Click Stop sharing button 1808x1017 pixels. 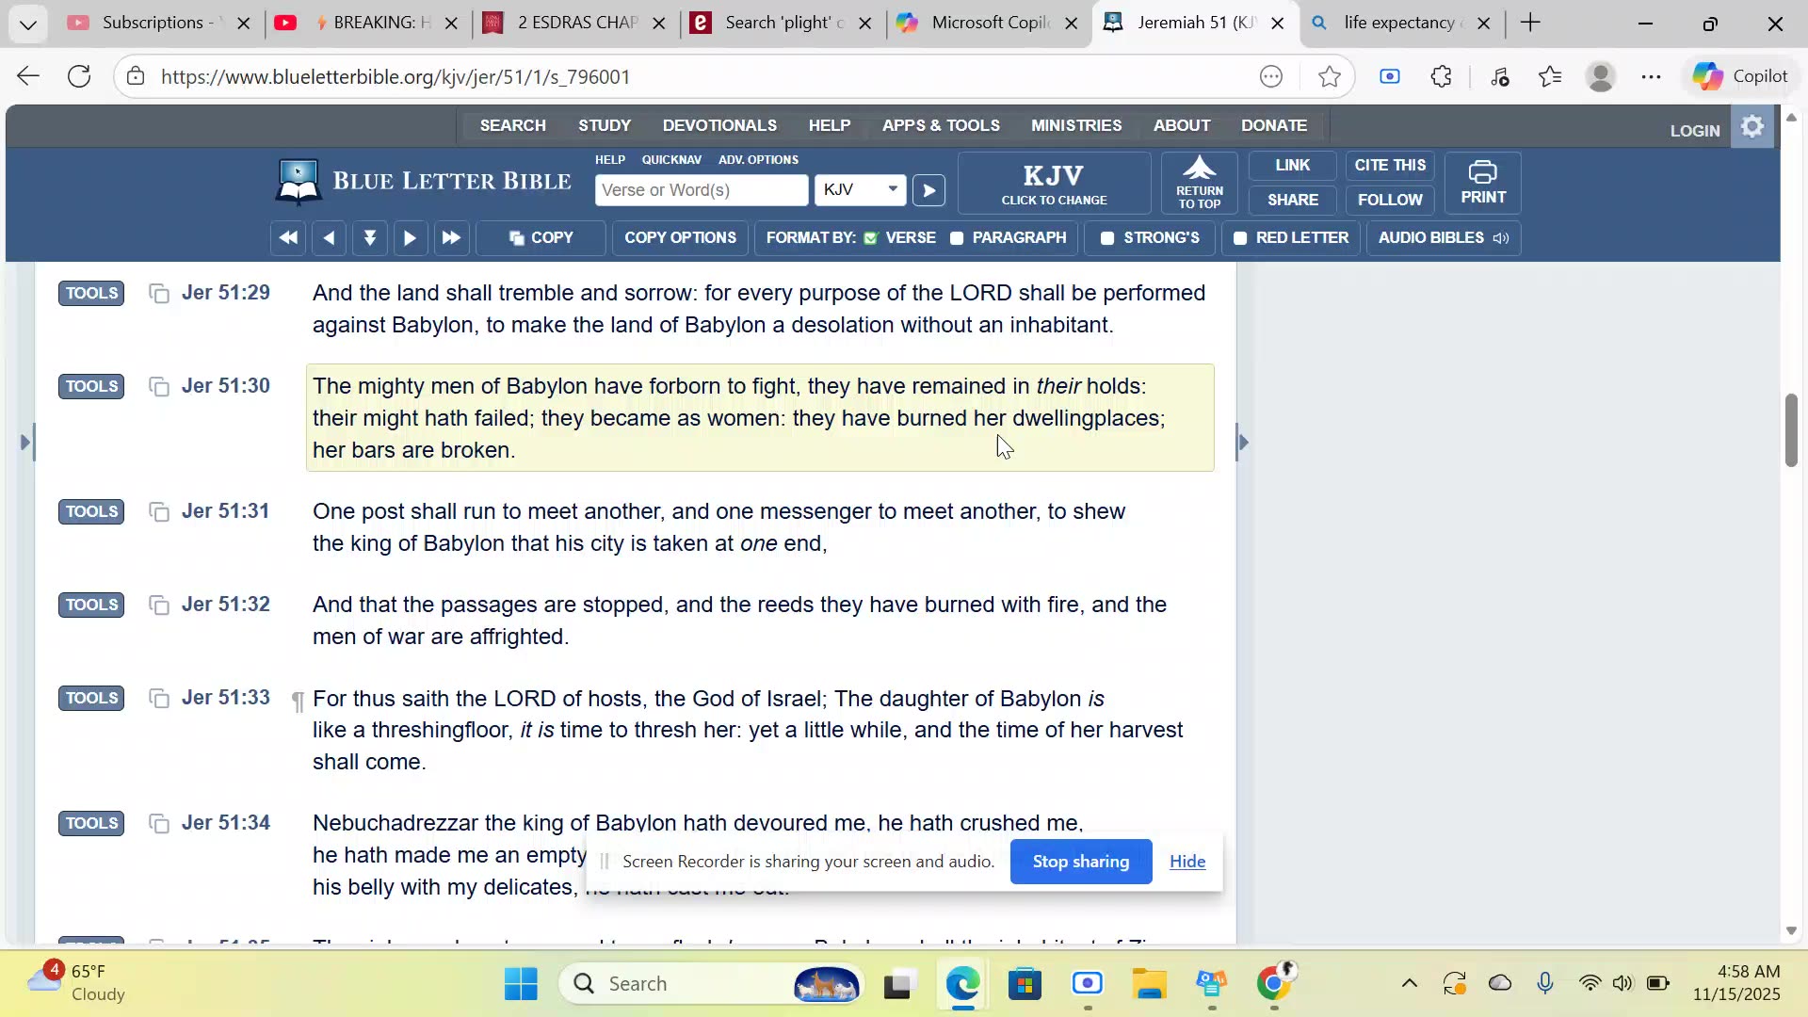(1080, 862)
